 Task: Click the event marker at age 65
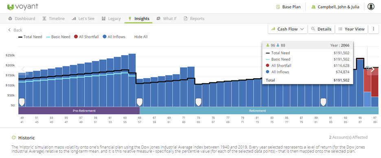[x=140, y=102]
